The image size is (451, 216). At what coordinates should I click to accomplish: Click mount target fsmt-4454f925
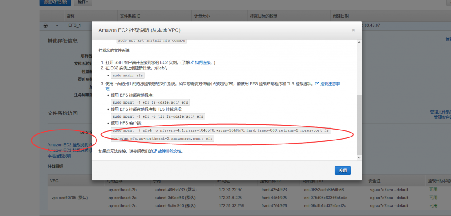[x=274, y=198]
